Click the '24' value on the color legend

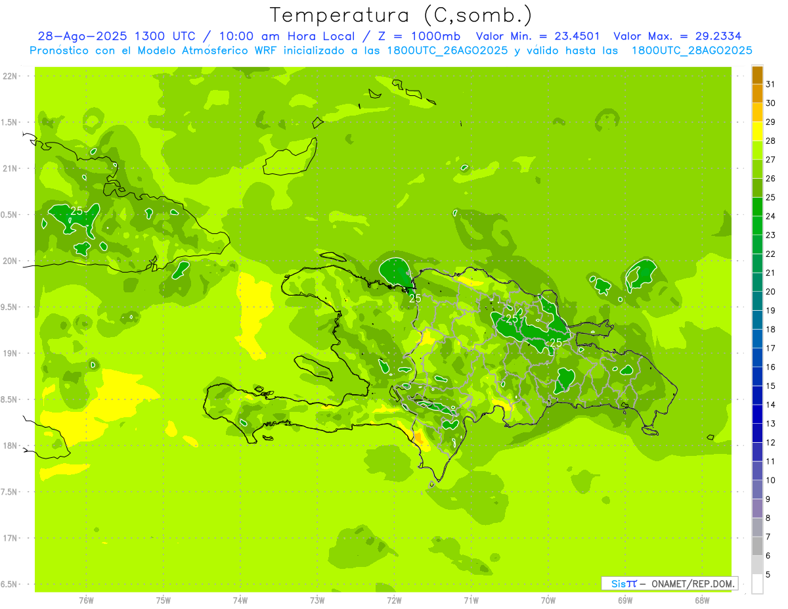tap(770, 216)
